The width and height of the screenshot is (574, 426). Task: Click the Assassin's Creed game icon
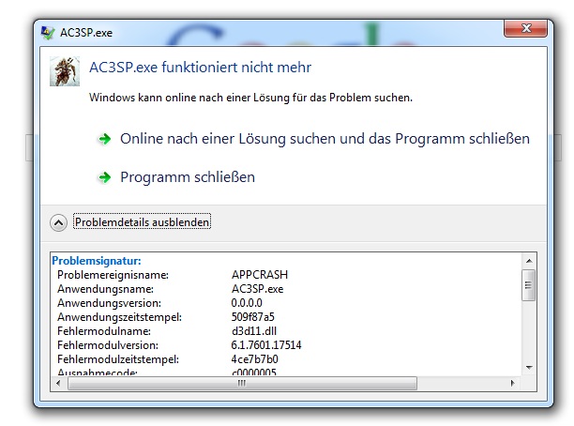tap(65, 71)
